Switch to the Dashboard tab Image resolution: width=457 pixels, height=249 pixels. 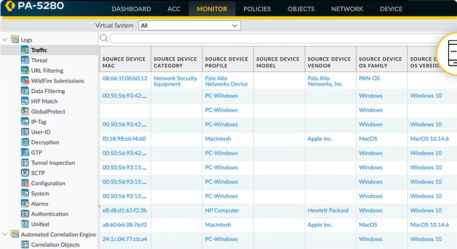(x=132, y=9)
